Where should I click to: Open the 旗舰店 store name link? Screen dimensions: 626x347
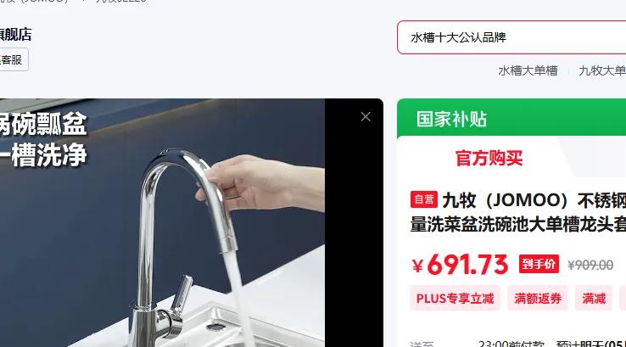coord(15,34)
